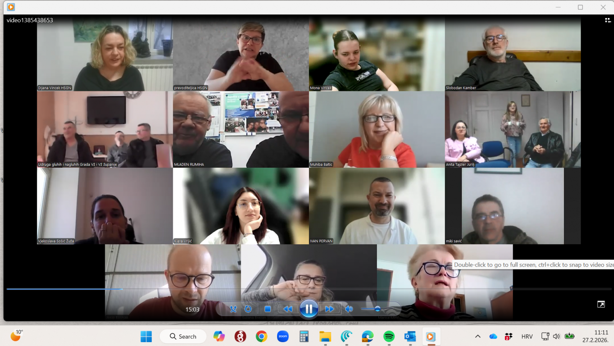Click the taskbar Search box
The height and width of the screenshot is (346, 614).
[183, 336]
